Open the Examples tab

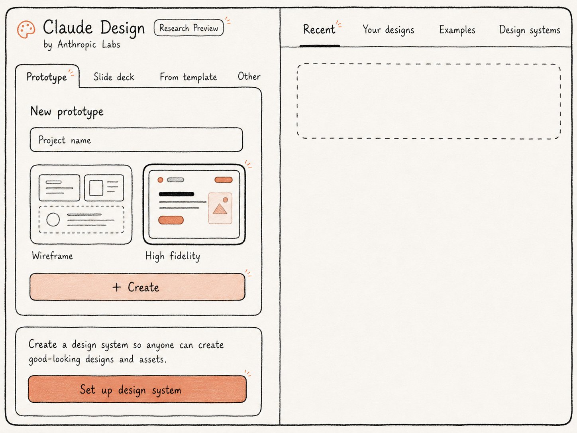tap(457, 30)
